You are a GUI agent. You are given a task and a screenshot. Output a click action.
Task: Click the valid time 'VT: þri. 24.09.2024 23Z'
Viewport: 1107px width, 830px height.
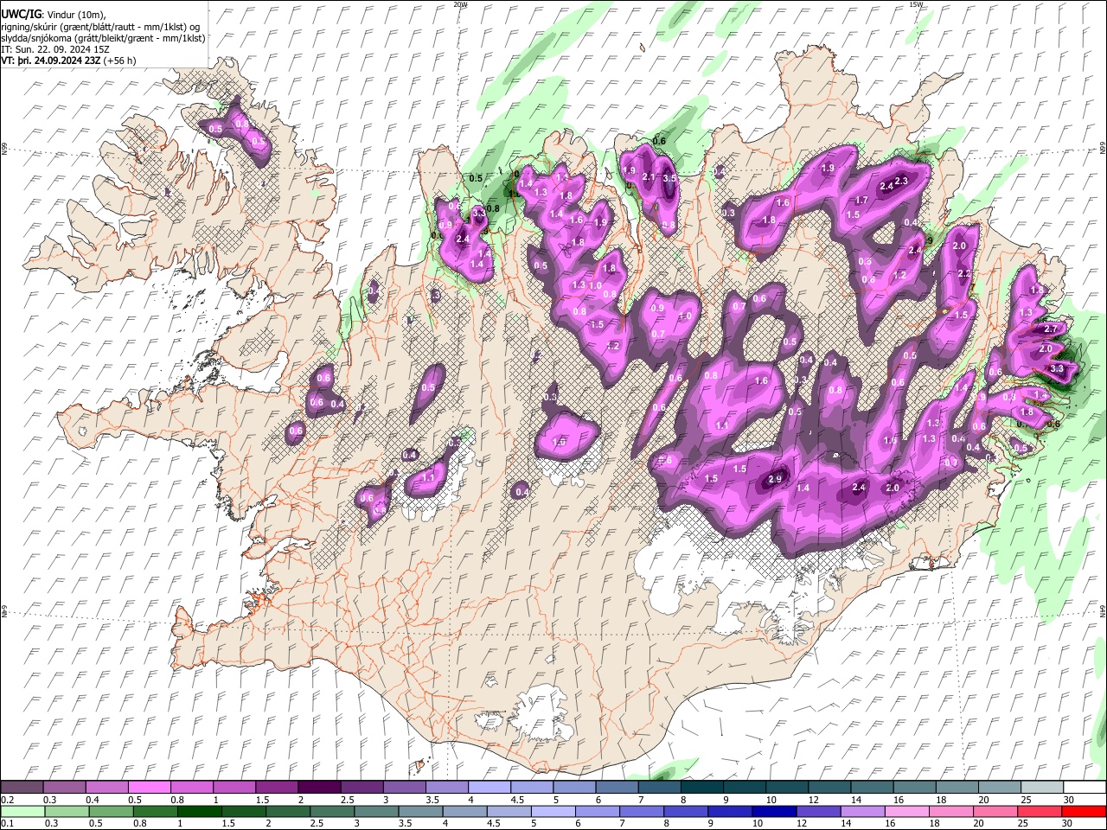coord(50,61)
